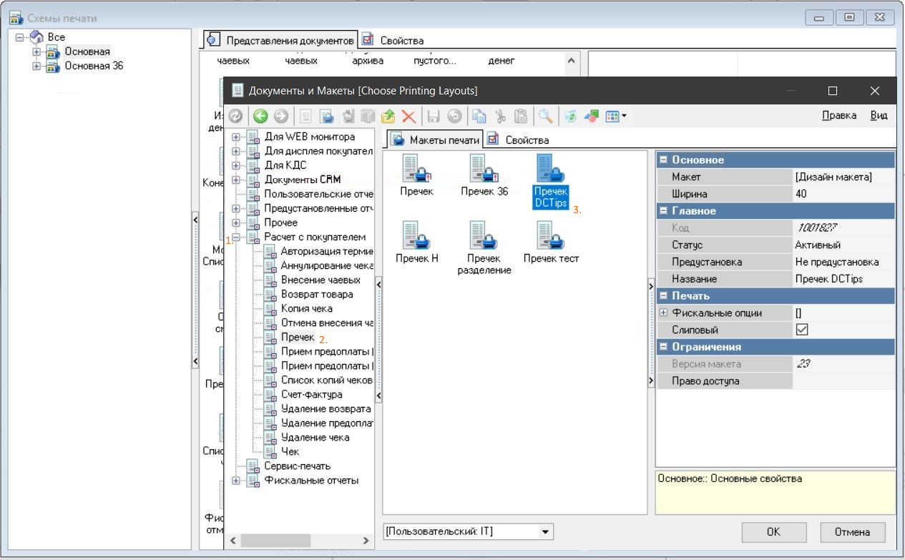
Task: Click the red X delete icon
Action: (x=409, y=116)
